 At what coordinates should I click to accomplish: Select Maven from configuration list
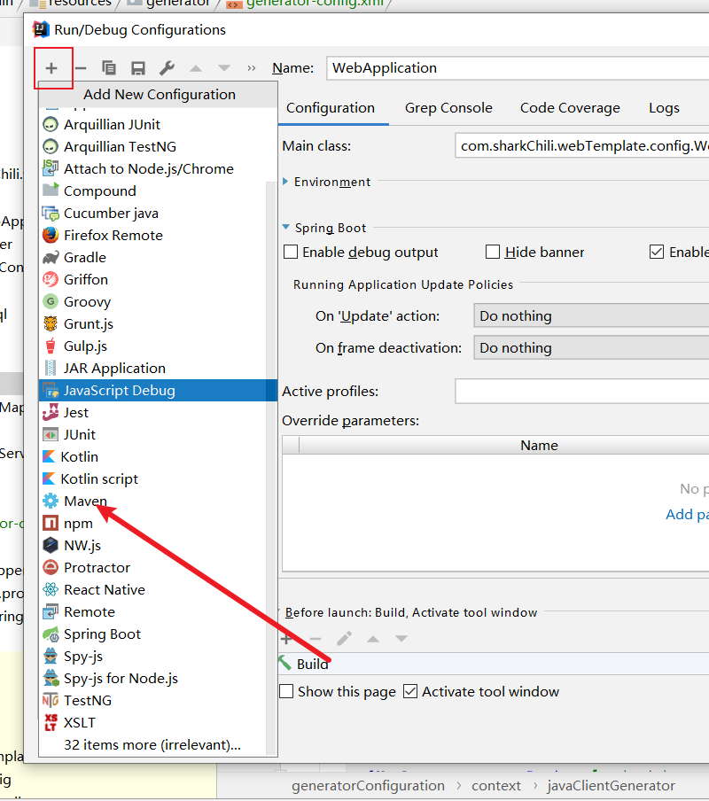[85, 502]
